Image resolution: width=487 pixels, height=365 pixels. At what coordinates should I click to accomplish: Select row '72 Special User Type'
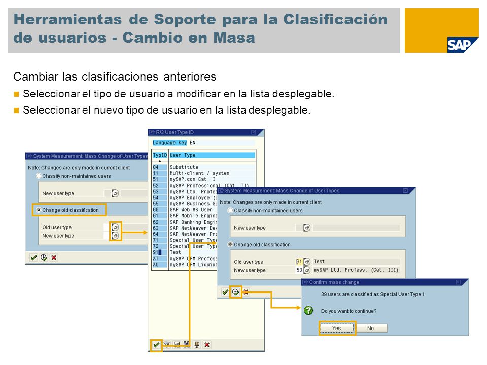(x=185, y=246)
